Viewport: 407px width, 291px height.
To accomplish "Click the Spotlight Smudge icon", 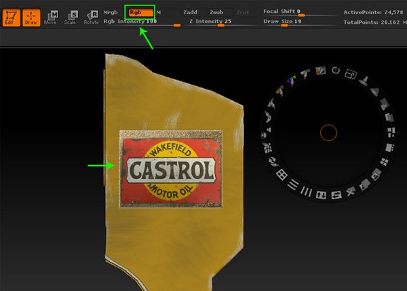I will [268, 117].
